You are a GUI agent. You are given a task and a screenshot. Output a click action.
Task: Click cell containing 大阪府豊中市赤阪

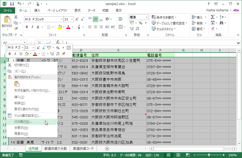pyautogui.click(x=118, y=80)
